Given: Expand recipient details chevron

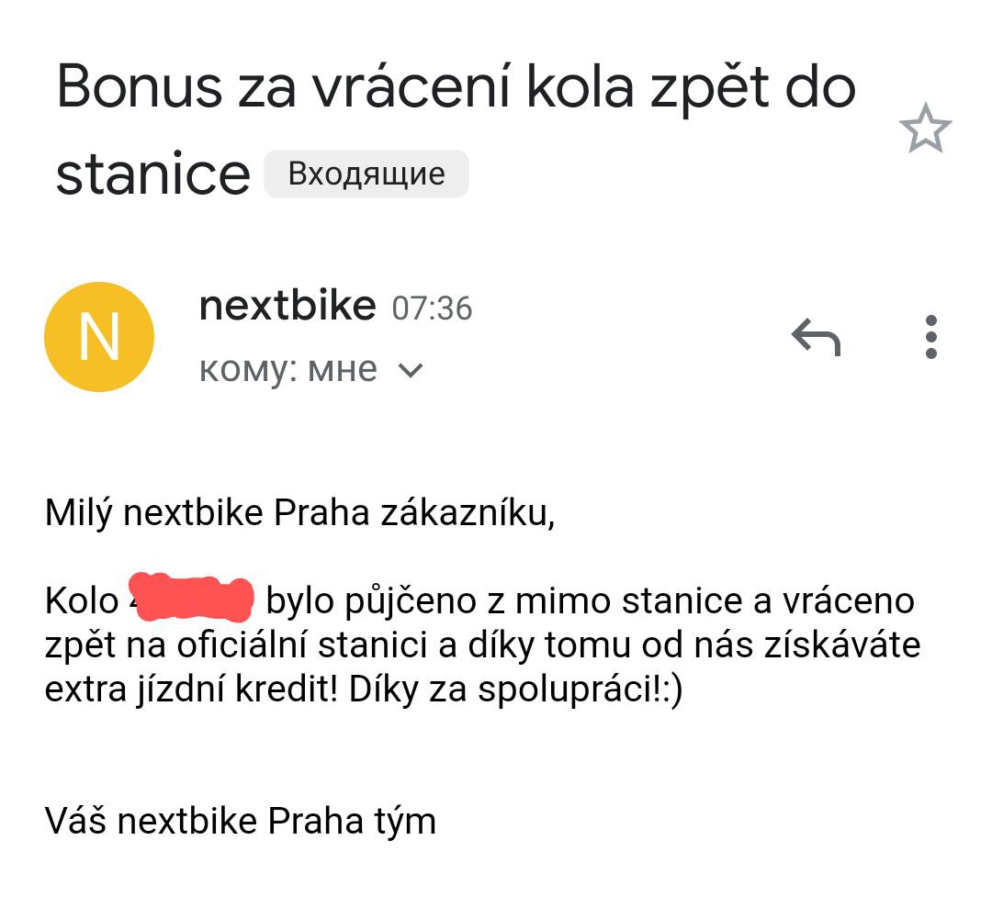Looking at the screenshot, I should [411, 371].
